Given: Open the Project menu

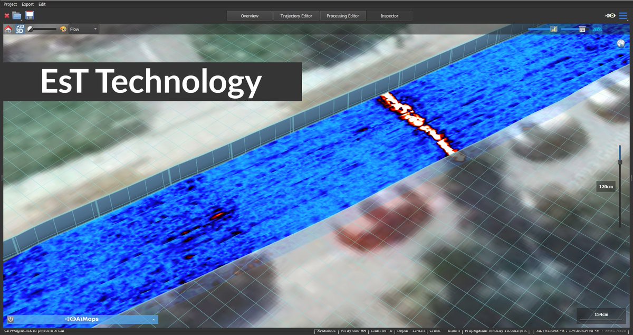Looking at the screenshot, I should point(11,4).
